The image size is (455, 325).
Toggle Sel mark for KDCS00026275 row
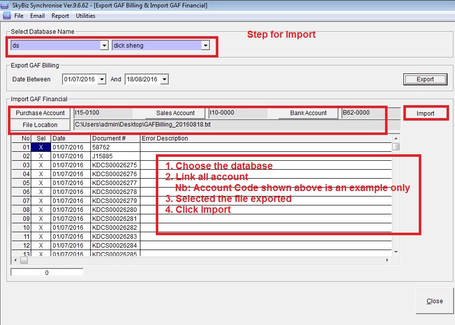(41, 165)
